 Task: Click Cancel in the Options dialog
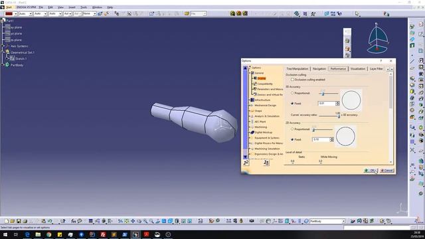386,171
